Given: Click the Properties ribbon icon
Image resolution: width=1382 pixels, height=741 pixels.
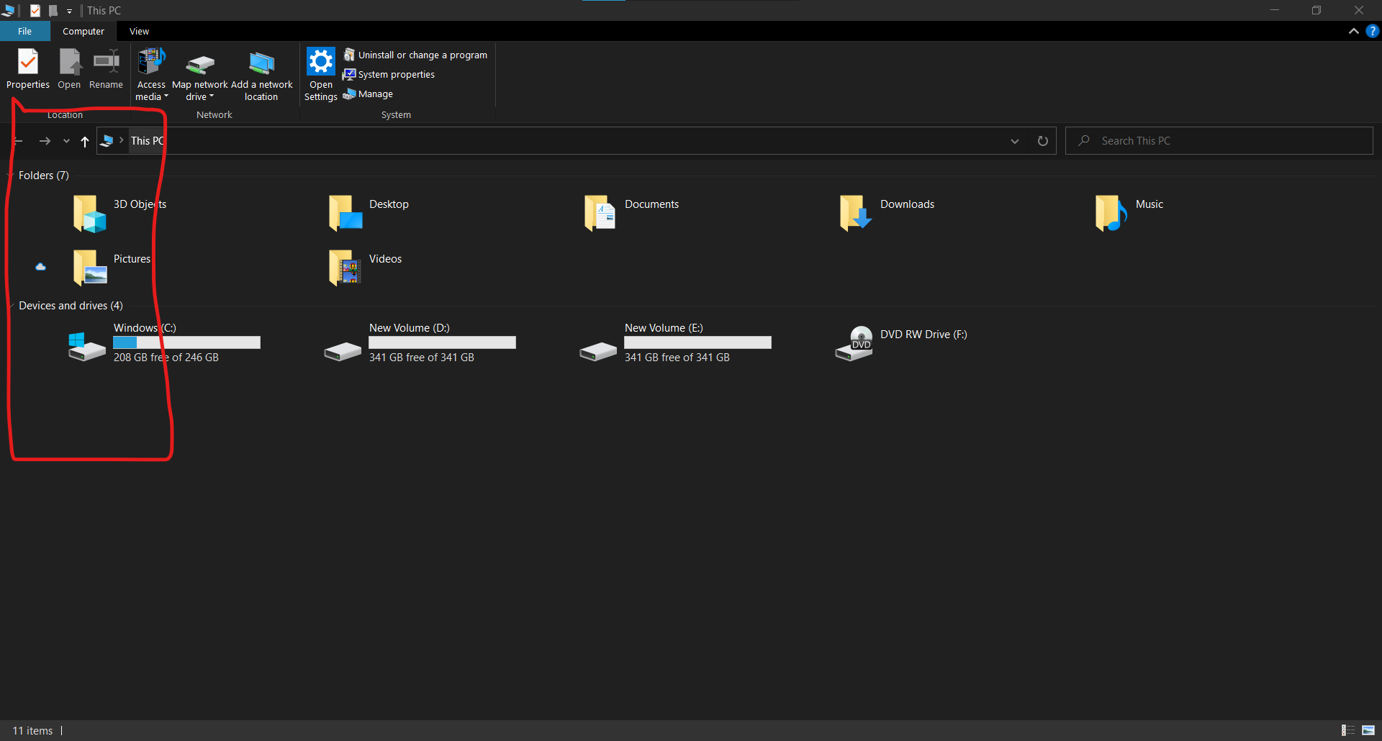Looking at the screenshot, I should pos(28,69).
